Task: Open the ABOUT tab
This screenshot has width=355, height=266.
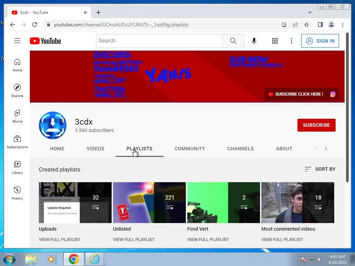Action: pos(284,149)
